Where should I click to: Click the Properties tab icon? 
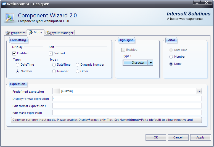click(8, 33)
